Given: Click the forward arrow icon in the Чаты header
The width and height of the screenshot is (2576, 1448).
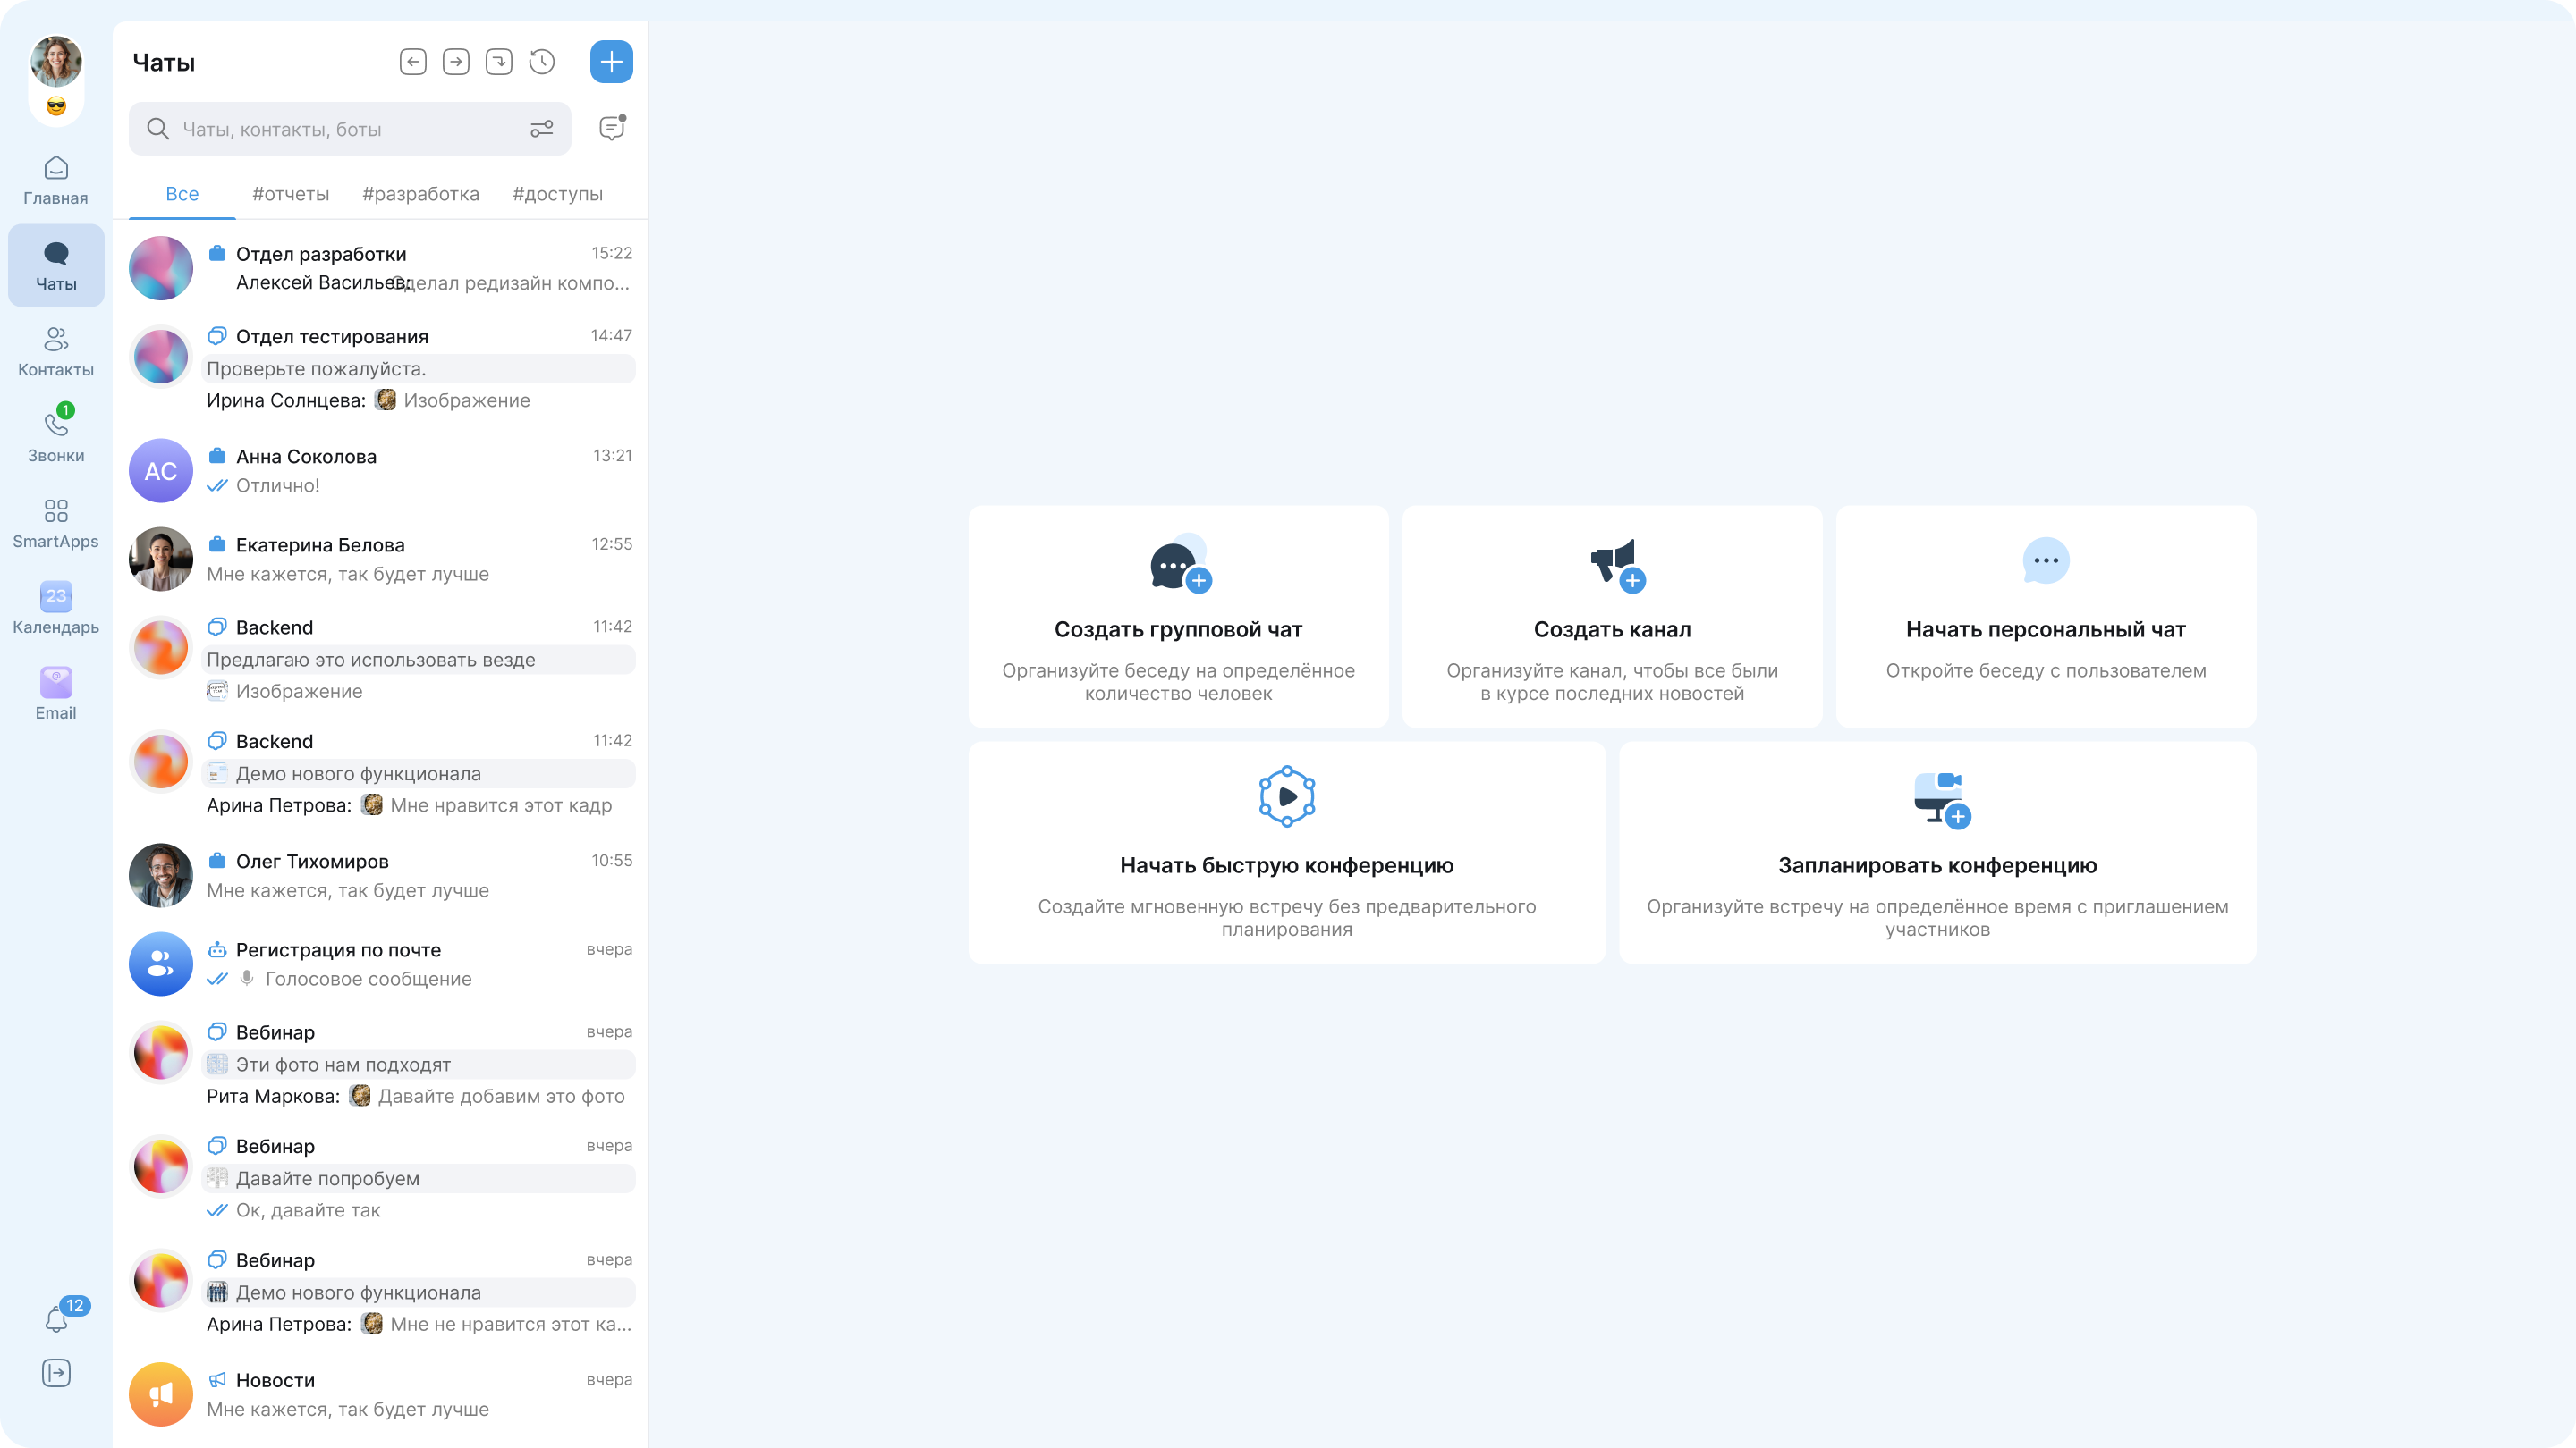Looking at the screenshot, I should pos(456,62).
